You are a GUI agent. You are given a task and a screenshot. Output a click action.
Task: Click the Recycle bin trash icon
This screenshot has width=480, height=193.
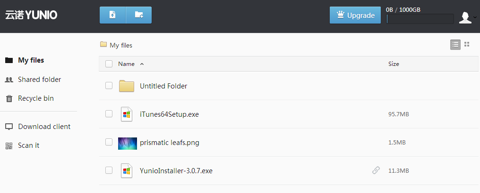pos(9,98)
